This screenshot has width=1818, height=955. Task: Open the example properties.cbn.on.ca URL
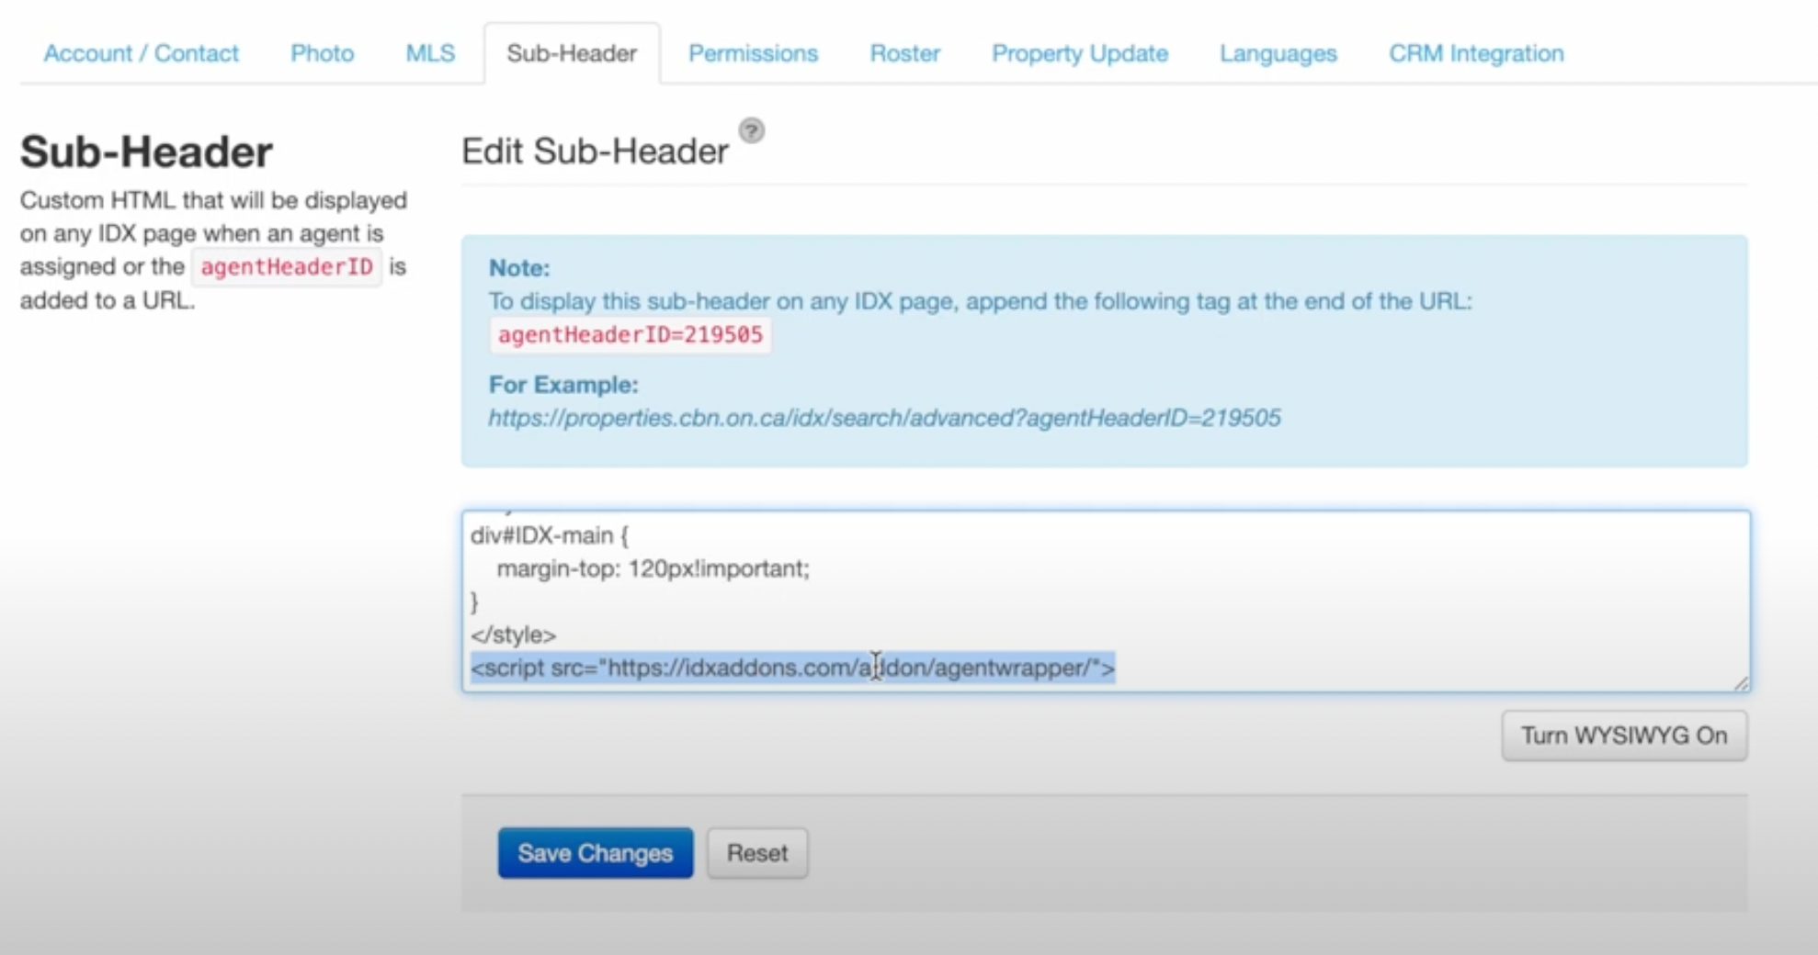(883, 418)
